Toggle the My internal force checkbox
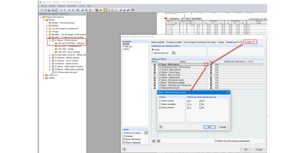Viewport: 305px width, 153px height. pyautogui.click(x=201, y=104)
